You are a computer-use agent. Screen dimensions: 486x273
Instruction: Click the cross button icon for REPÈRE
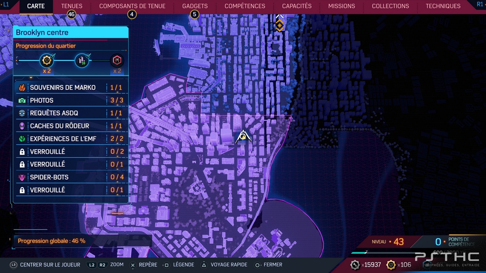(x=133, y=265)
